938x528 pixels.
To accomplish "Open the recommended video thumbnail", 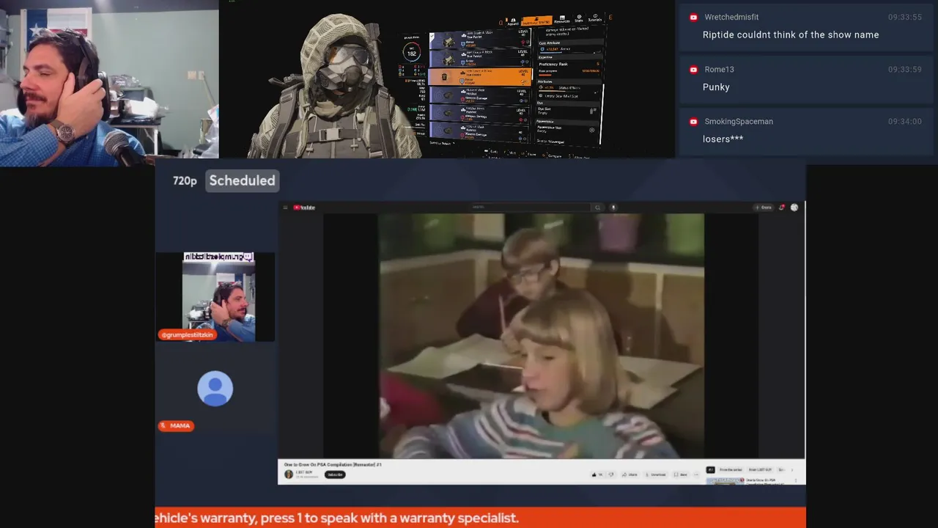I will pos(725,481).
